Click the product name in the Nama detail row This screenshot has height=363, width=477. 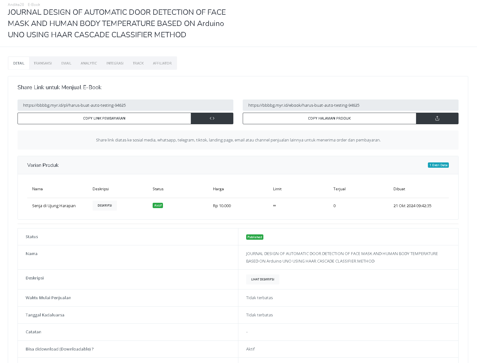(x=342, y=257)
